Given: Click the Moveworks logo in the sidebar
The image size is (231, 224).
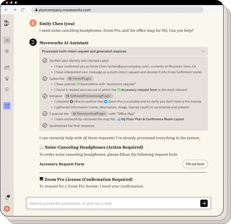Looking at the screenshot, I should (7, 23).
